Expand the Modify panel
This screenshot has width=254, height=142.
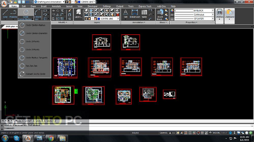(x=62, y=23)
